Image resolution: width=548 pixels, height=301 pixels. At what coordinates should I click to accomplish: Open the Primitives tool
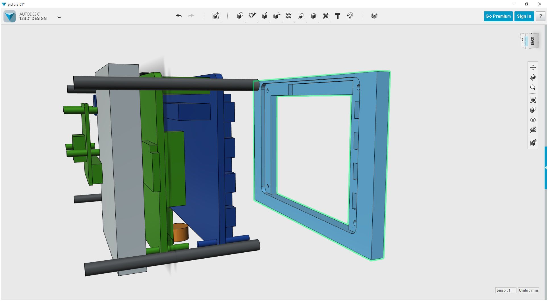click(240, 16)
